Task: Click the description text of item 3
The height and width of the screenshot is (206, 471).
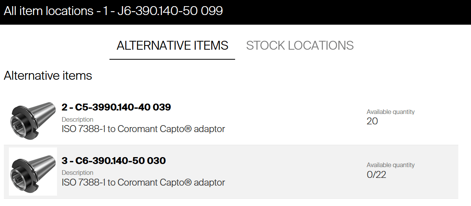Action: pyautogui.click(x=143, y=182)
